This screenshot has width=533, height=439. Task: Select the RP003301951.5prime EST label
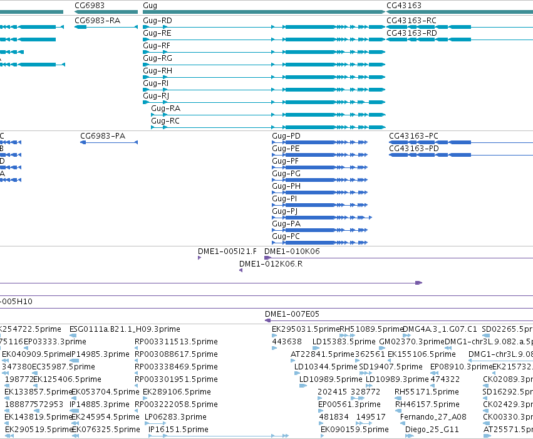click(176, 379)
